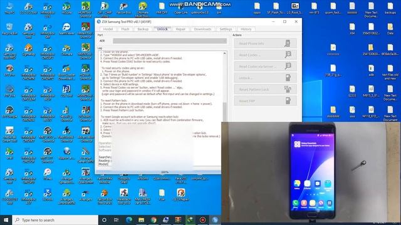Switch to the Flash tab
Image resolution: width=401 pixels, height=225 pixels.
125,29
